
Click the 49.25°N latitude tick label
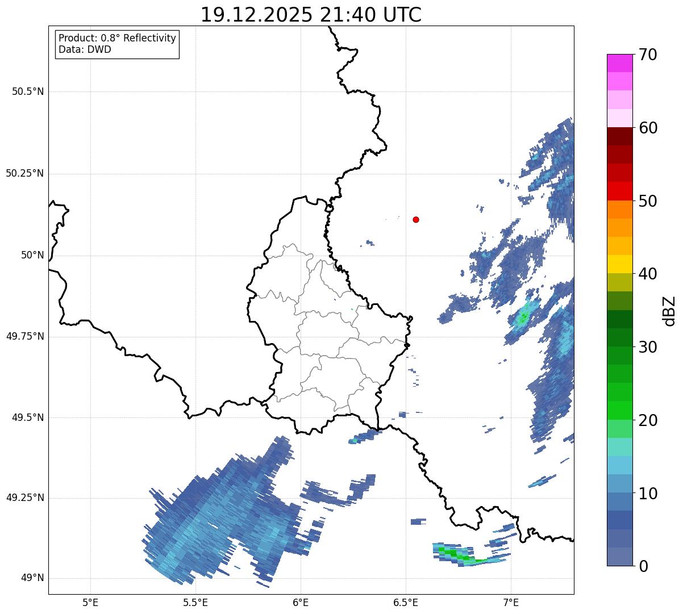coord(25,498)
